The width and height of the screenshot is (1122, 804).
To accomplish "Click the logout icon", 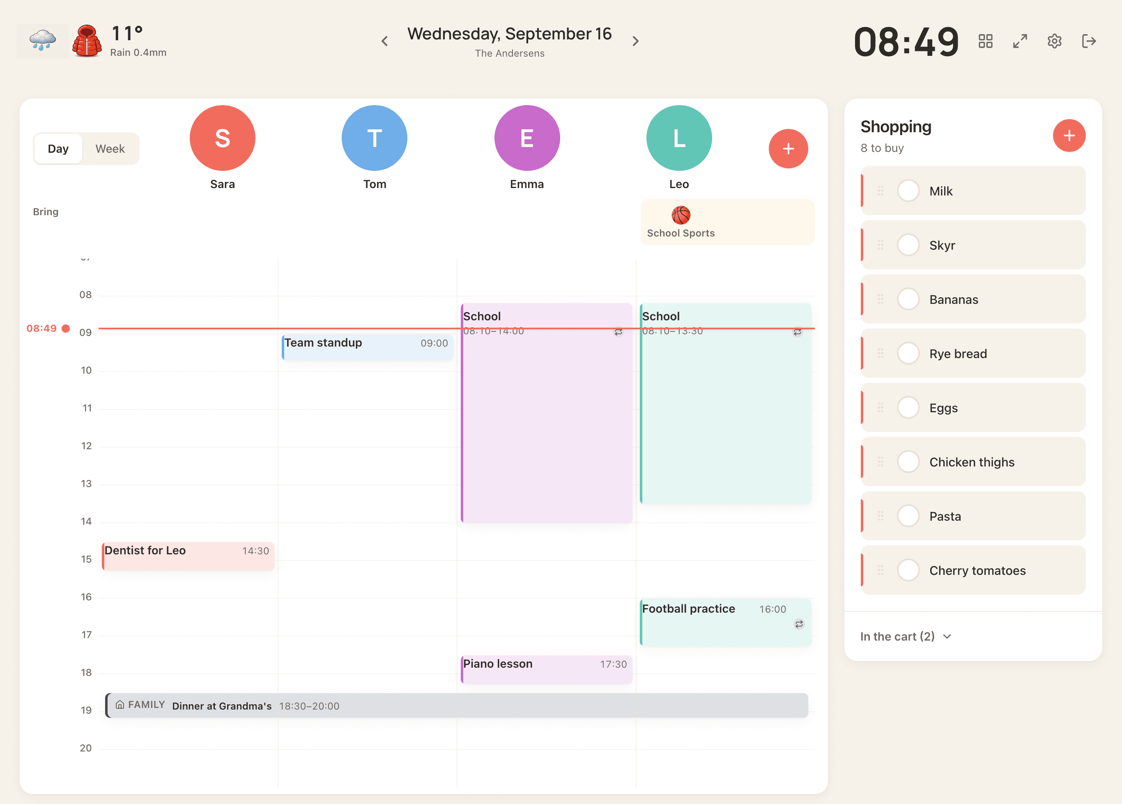I will coord(1089,41).
